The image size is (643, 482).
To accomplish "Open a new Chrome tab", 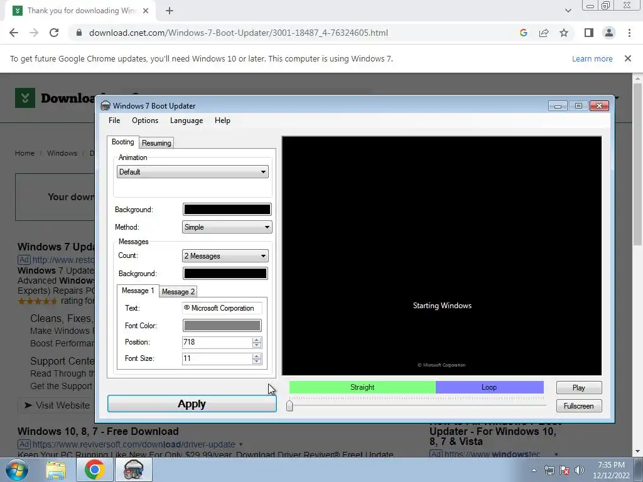I will tap(170, 11).
